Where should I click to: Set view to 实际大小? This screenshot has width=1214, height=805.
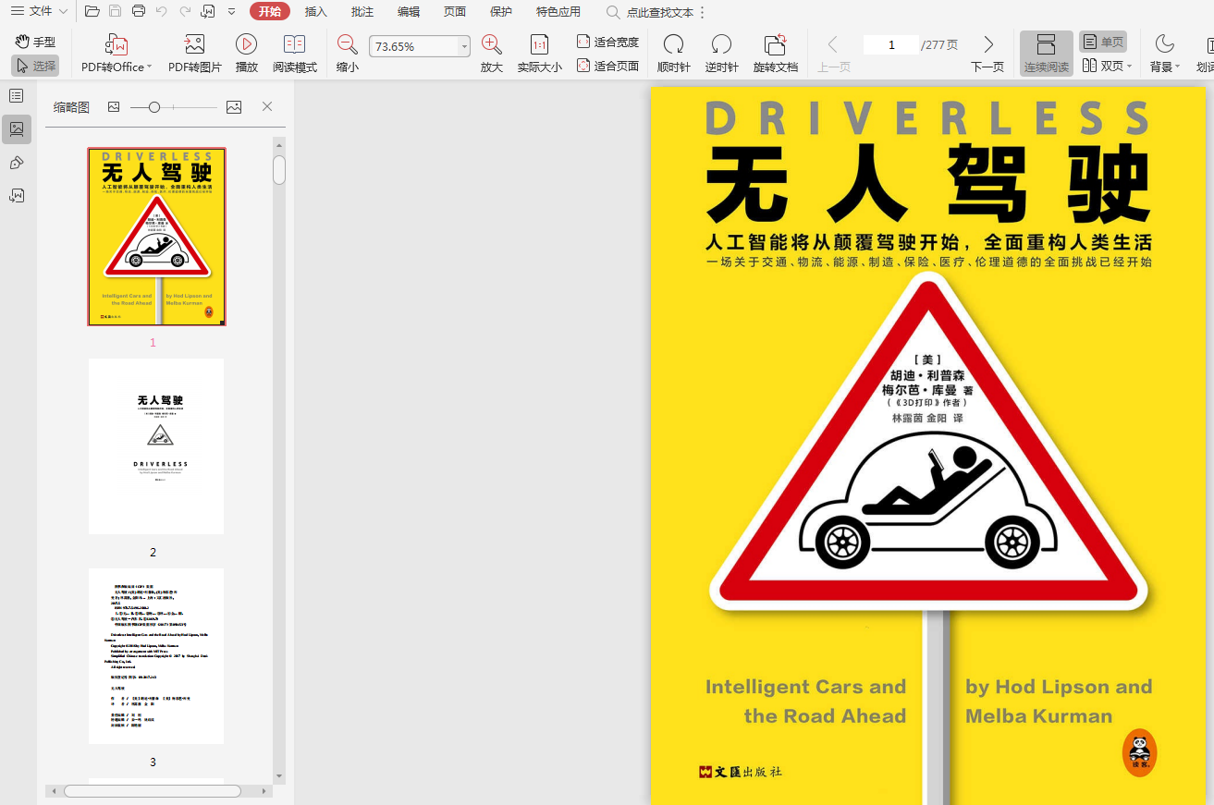(539, 54)
